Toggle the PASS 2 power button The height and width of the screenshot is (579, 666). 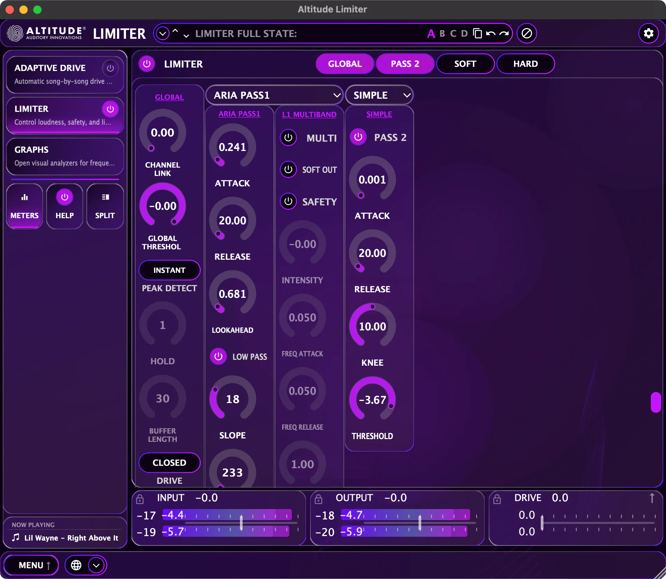tap(358, 137)
